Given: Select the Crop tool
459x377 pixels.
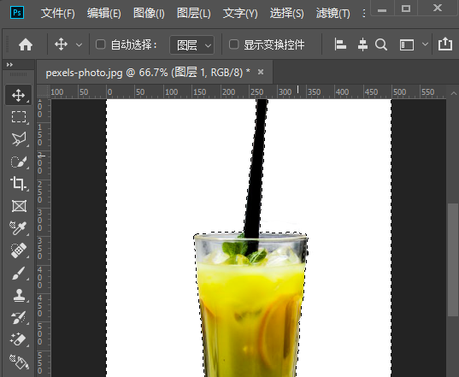Looking at the screenshot, I should tap(19, 184).
